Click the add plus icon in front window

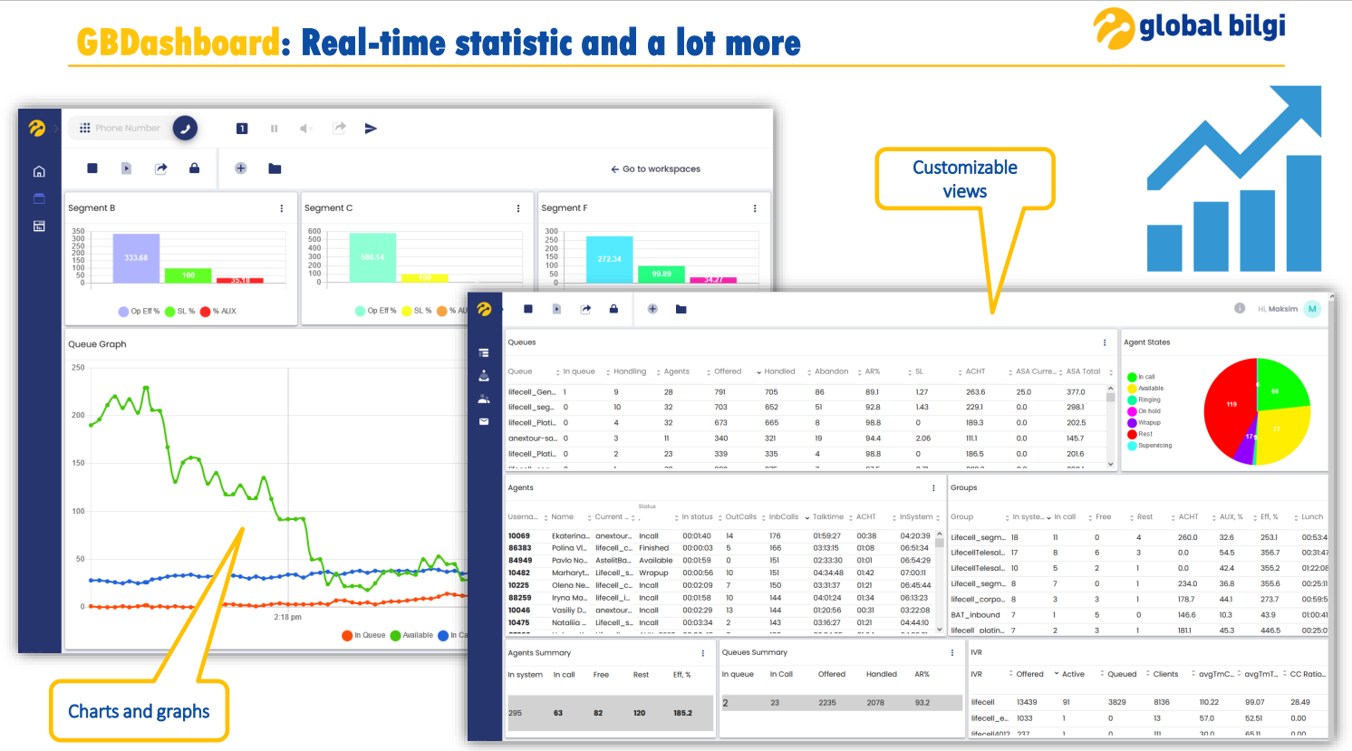tap(652, 309)
